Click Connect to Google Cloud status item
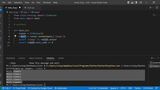This screenshot has height=90, width=160. [x=40, y=88]
